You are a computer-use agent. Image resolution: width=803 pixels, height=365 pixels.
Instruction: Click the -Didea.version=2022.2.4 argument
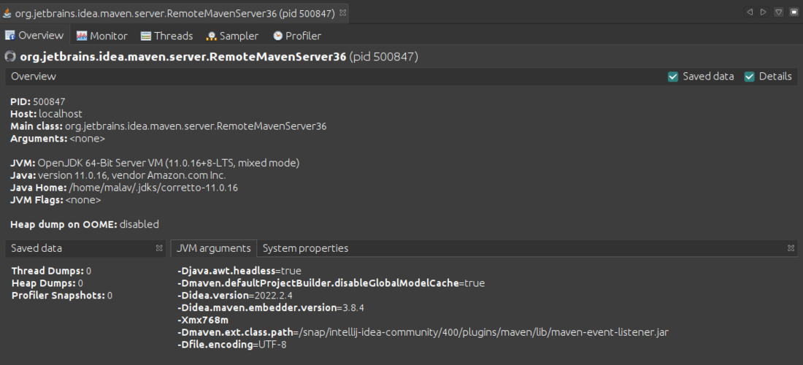tap(234, 296)
